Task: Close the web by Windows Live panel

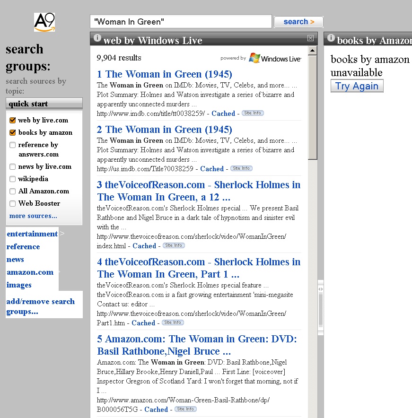Action: pyautogui.click(x=310, y=38)
